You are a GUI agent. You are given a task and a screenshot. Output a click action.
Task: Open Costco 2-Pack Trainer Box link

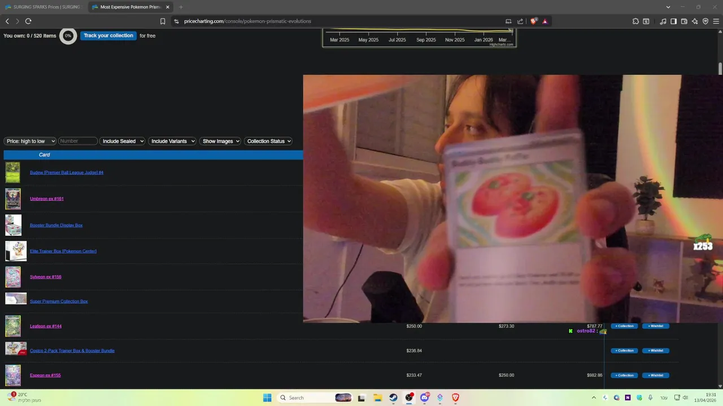pos(72,351)
